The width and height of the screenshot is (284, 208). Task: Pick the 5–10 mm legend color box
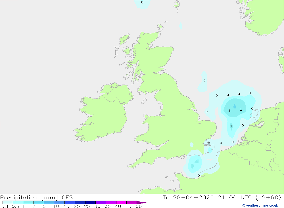49,202
